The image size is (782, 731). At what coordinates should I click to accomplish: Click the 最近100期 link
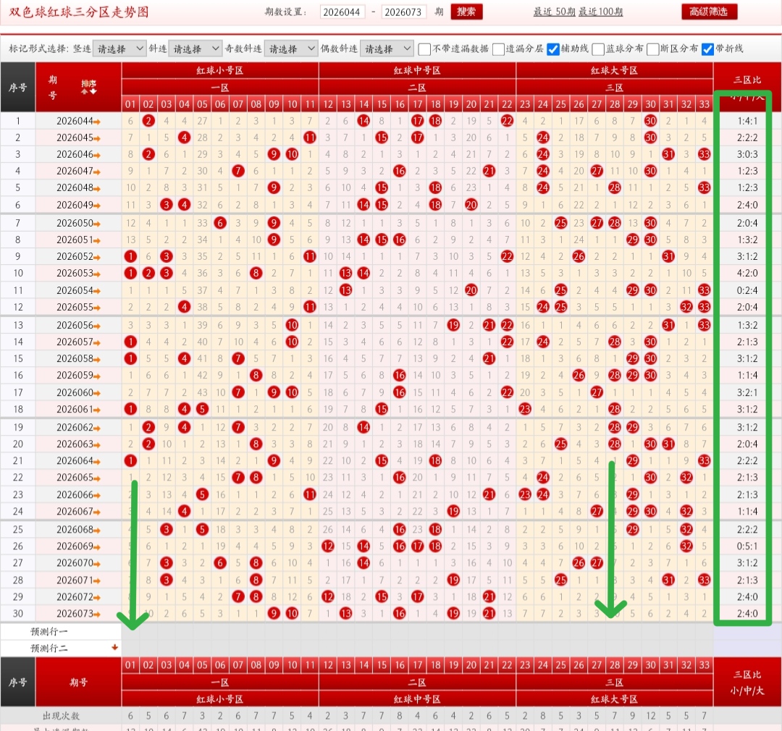600,12
